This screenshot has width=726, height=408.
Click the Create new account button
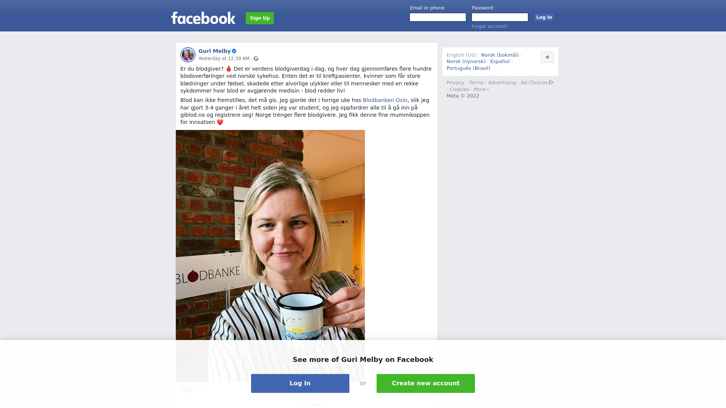point(426,383)
